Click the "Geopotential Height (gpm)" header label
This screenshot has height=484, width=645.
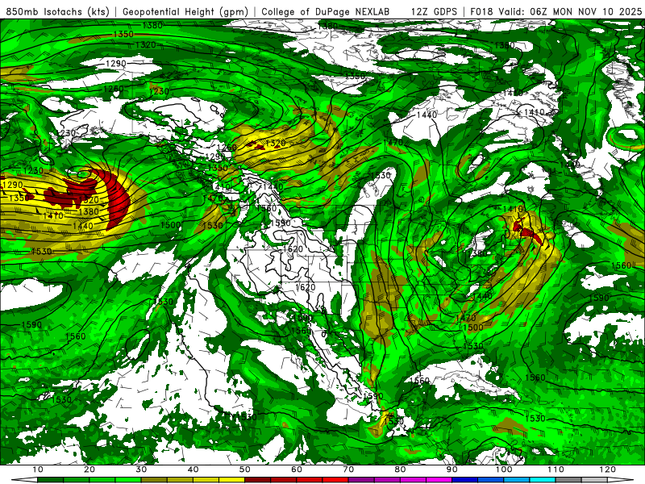click(185, 11)
